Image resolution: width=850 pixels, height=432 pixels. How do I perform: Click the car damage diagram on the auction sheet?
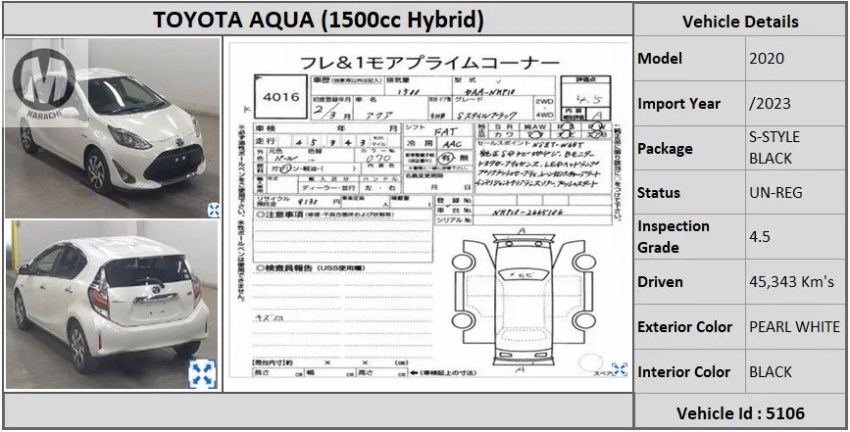pos(524,301)
